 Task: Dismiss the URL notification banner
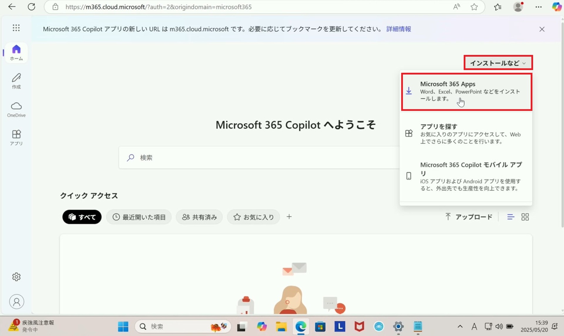542,29
